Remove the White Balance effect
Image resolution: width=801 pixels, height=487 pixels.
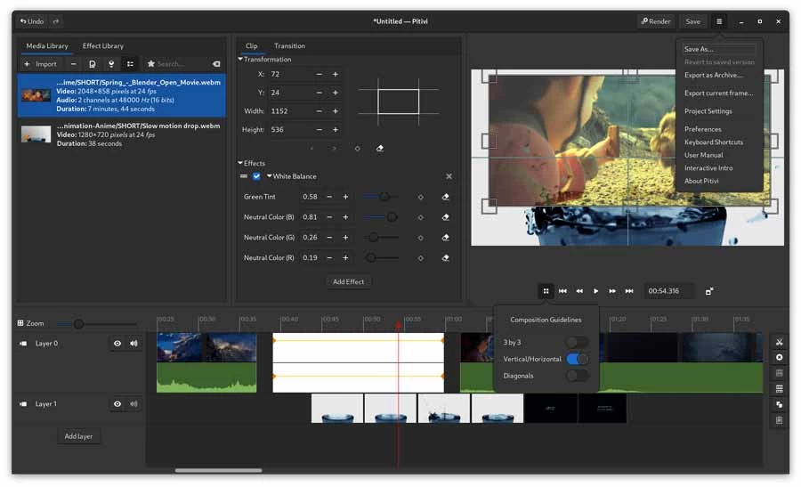[449, 176]
